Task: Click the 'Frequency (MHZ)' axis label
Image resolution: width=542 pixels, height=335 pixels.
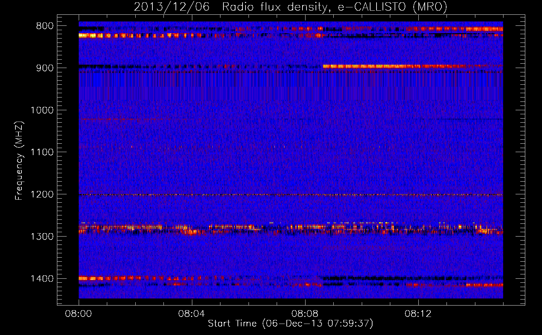Action: tap(19, 161)
